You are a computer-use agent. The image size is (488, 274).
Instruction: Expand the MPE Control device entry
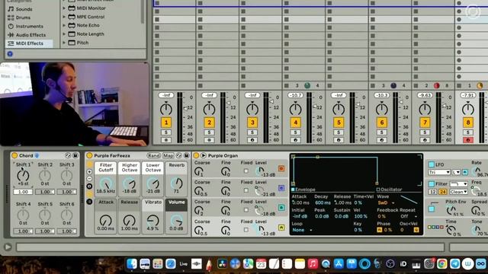[64, 17]
